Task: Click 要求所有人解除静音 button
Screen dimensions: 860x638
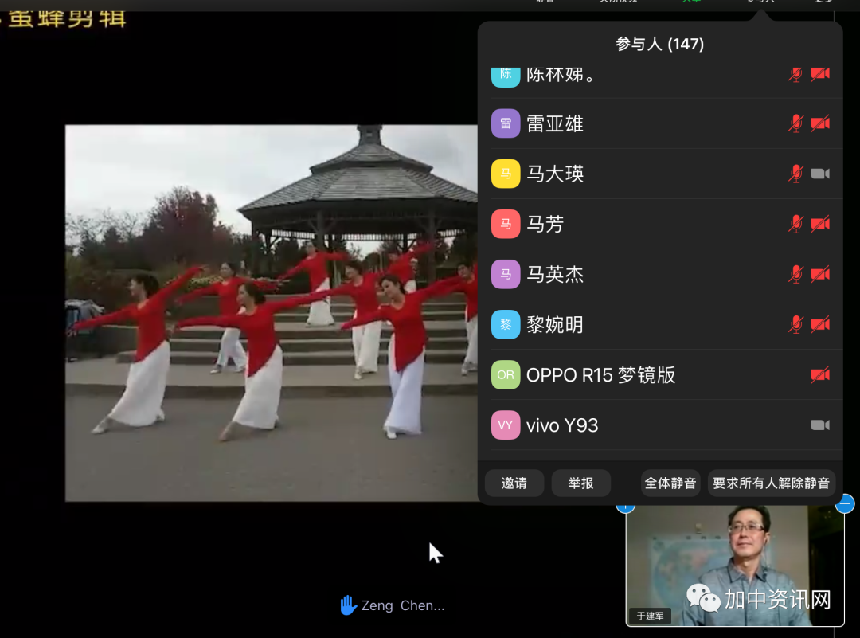Action: click(771, 483)
